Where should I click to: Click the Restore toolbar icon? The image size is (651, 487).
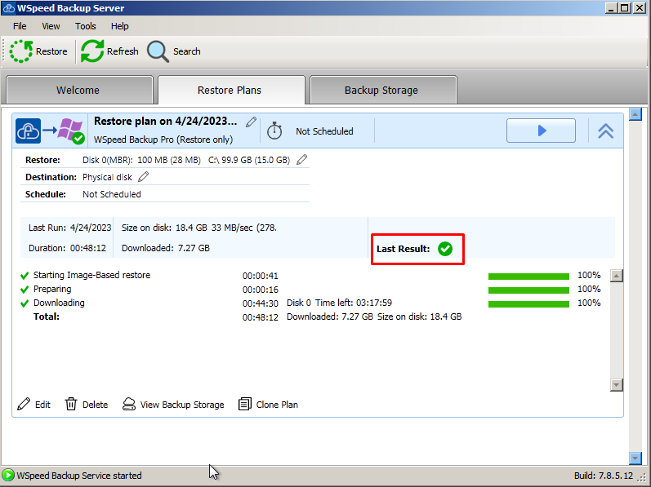(20, 51)
